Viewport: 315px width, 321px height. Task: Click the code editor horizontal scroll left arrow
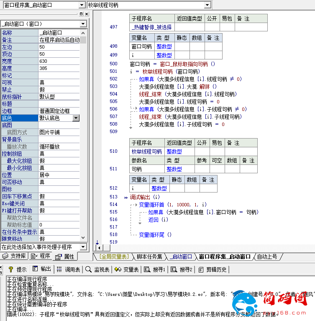(99, 248)
